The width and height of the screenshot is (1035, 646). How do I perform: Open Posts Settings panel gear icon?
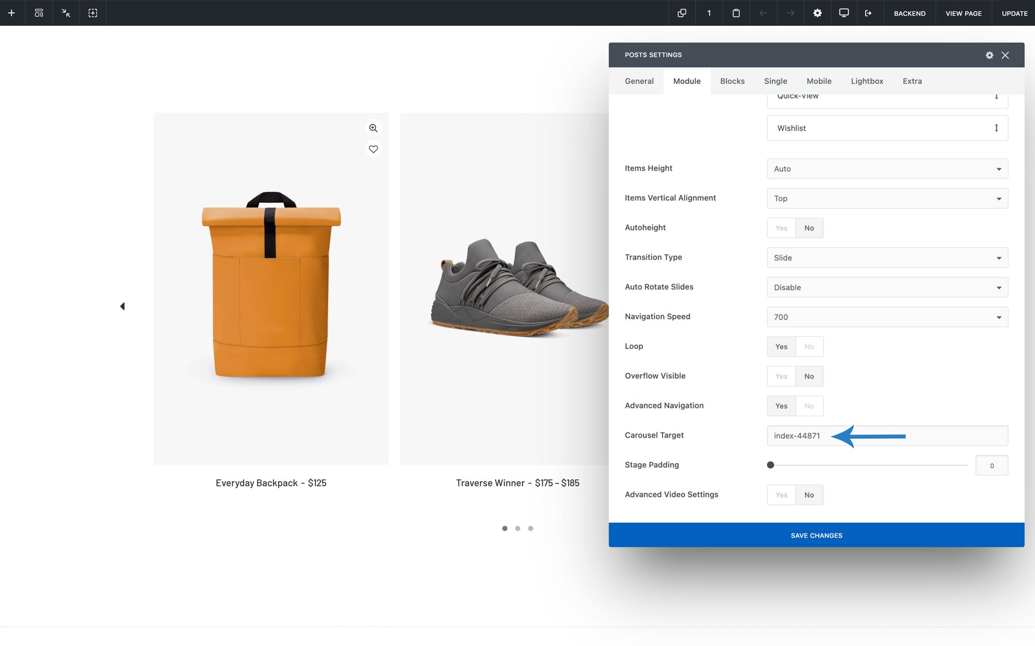tap(989, 55)
